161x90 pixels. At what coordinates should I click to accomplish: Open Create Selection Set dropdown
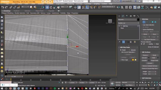coord(108,7)
